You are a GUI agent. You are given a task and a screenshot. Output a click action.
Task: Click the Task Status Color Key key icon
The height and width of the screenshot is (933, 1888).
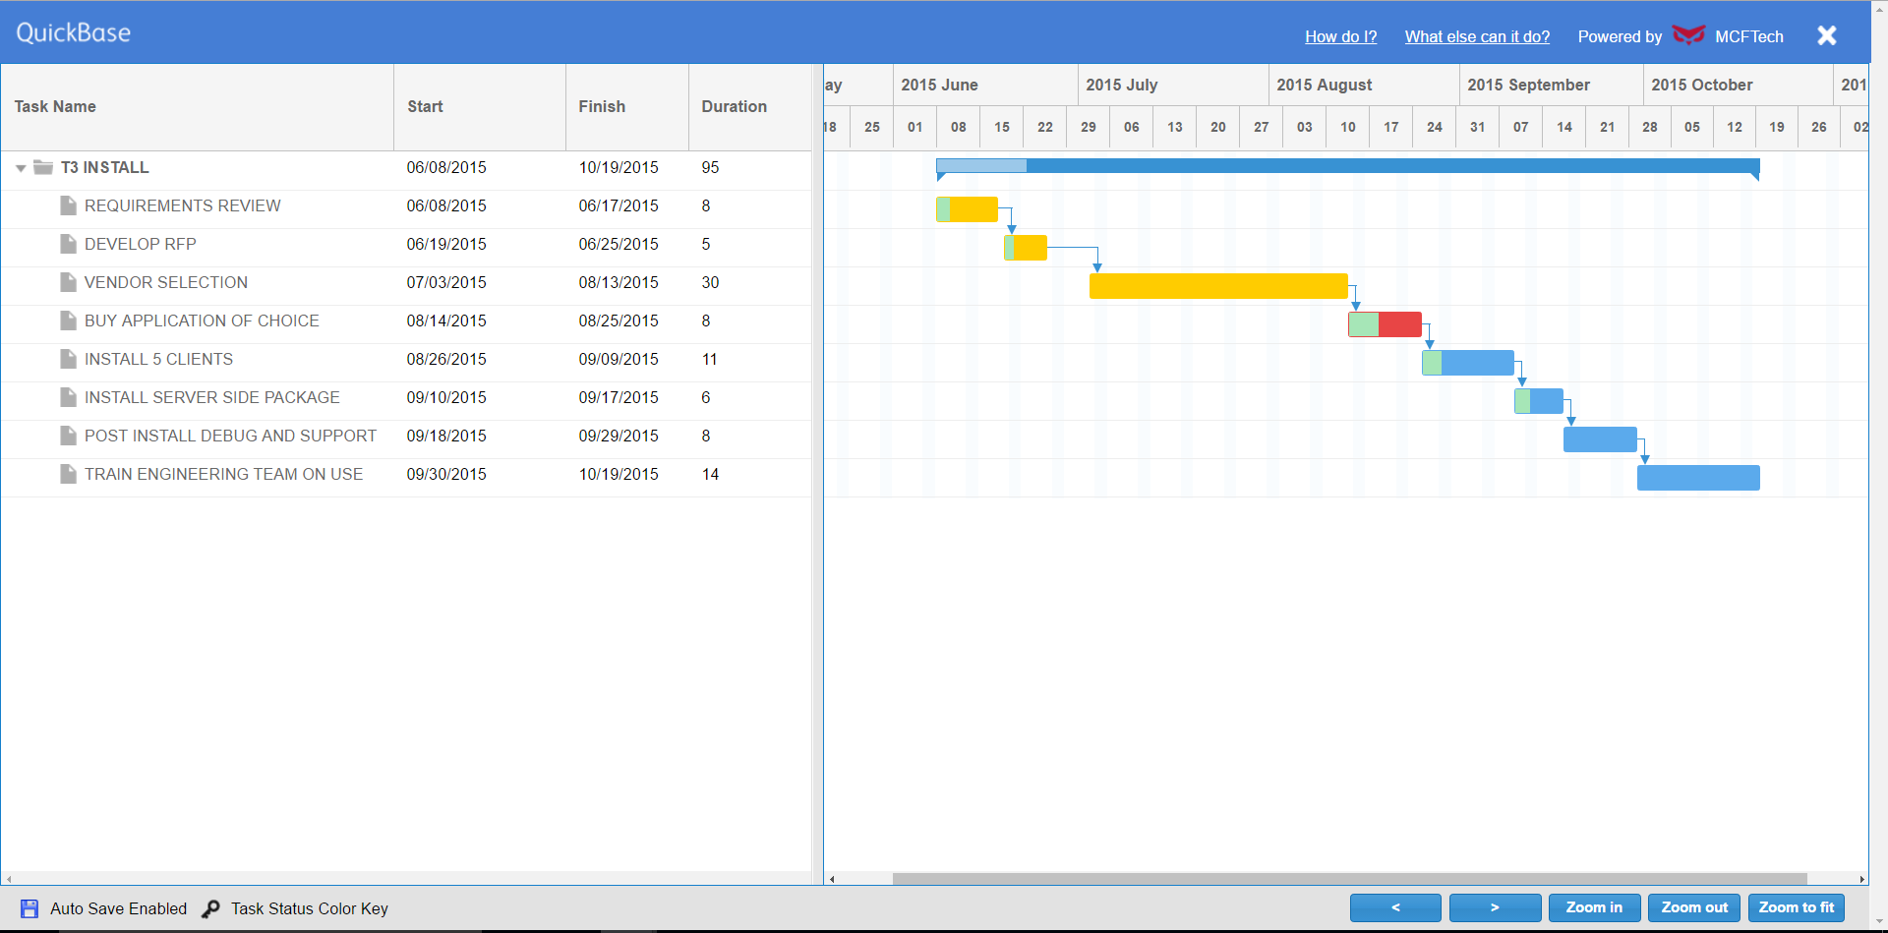pyautogui.click(x=210, y=909)
